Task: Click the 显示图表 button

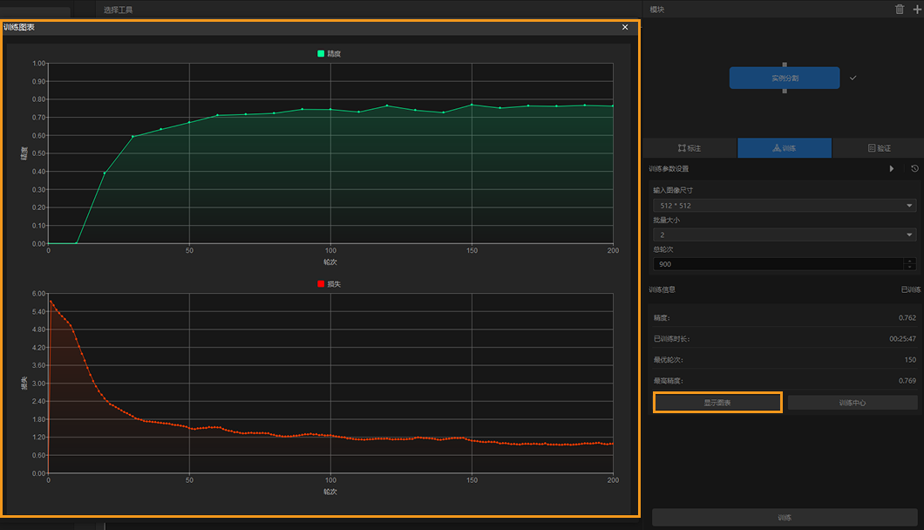Action: point(717,403)
